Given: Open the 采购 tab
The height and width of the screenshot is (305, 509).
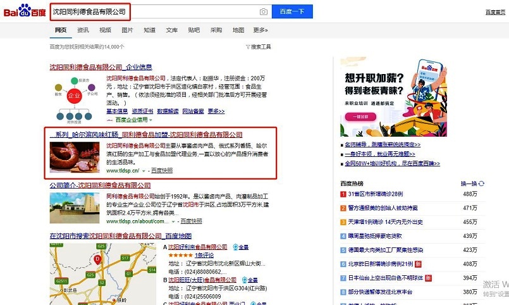Looking at the screenshot, I should 216,30.
